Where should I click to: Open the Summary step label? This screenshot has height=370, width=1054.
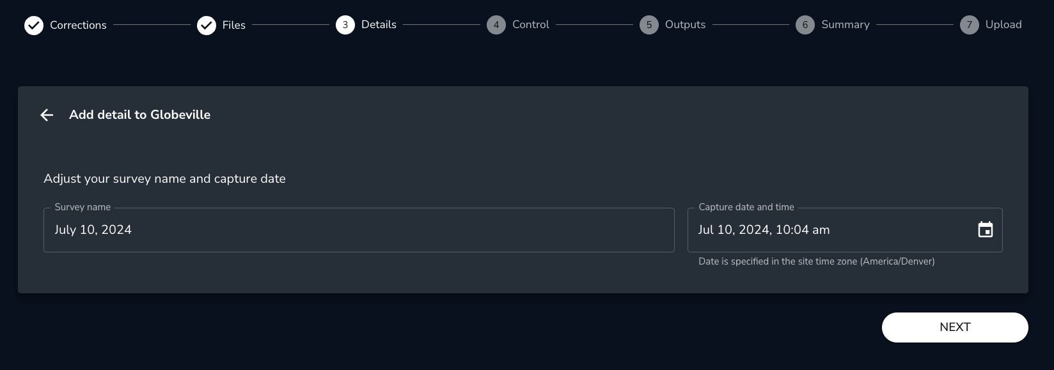846,25
